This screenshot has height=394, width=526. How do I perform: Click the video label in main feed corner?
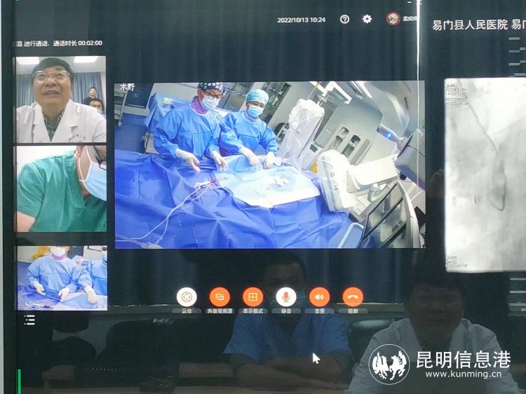[x=126, y=87]
